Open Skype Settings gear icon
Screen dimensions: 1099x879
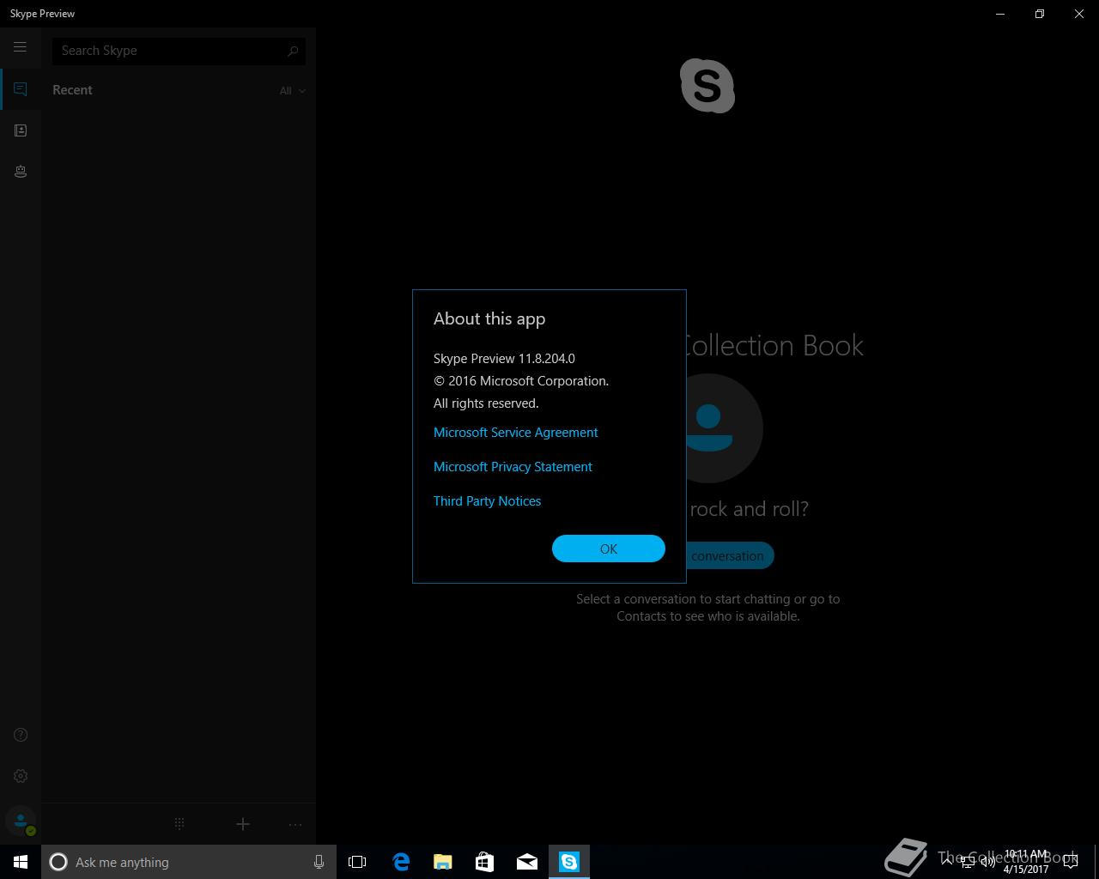point(21,776)
